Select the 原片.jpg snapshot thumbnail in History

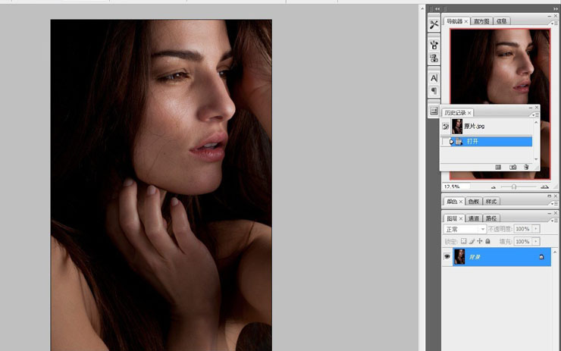457,127
